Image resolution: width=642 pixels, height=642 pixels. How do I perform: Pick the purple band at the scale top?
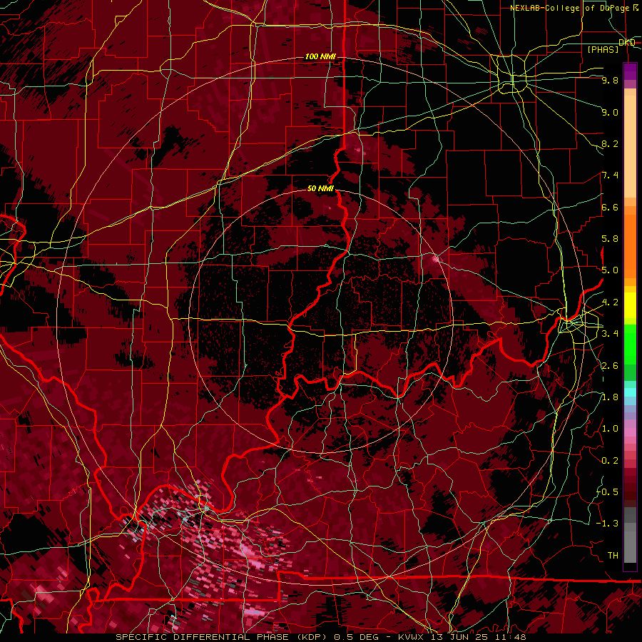coord(630,71)
